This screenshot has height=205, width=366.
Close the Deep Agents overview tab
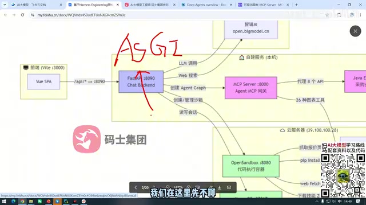(231, 5)
